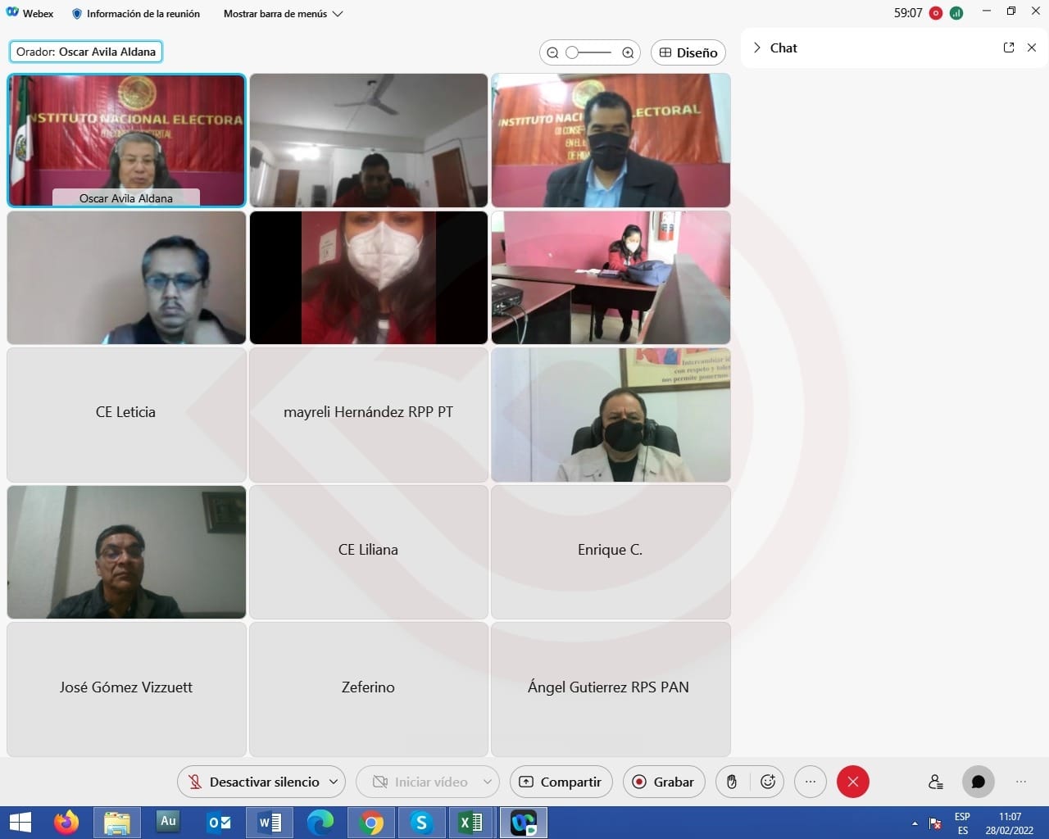Click the red leave meeting button
This screenshot has width=1049, height=839.
tap(852, 782)
